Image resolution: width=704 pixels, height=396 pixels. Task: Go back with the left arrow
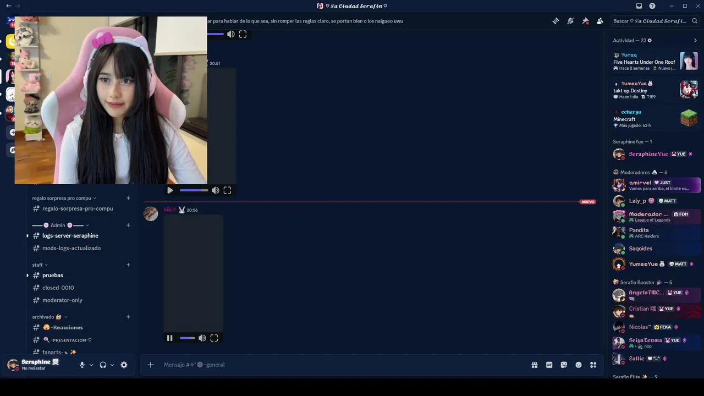coord(8,6)
